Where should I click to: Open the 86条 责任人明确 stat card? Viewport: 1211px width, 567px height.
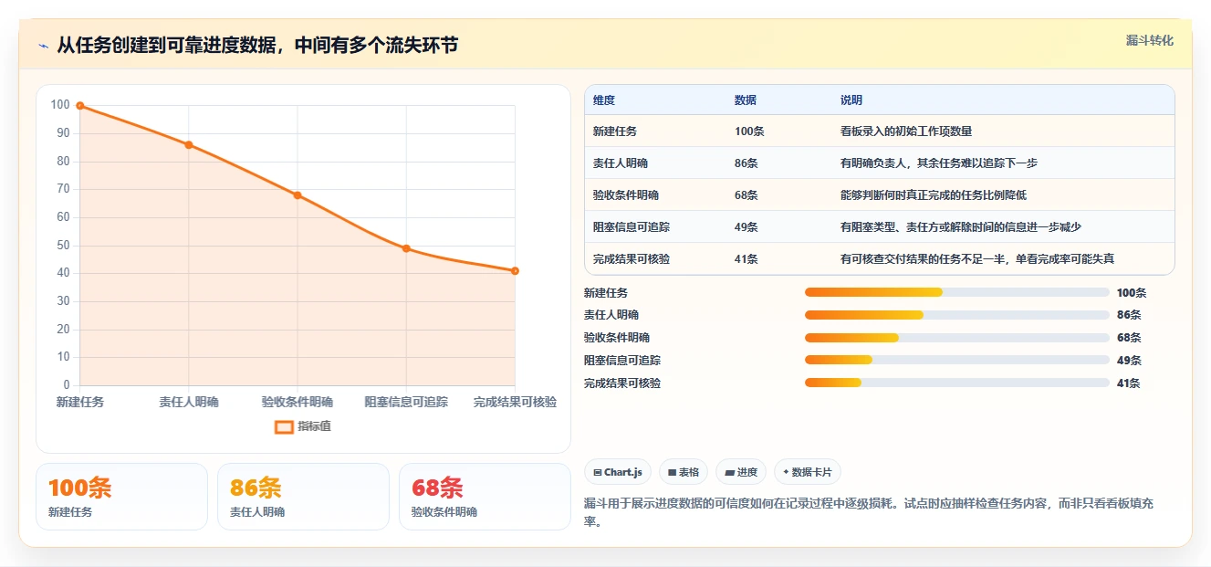pyautogui.click(x=304, y=497)
